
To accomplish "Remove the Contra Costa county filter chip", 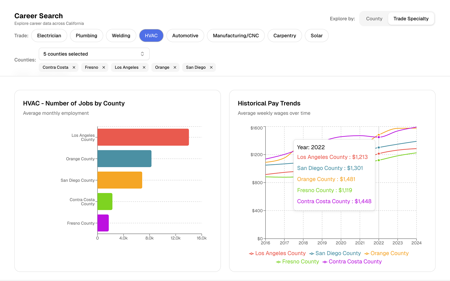I will tap(74, 67).
